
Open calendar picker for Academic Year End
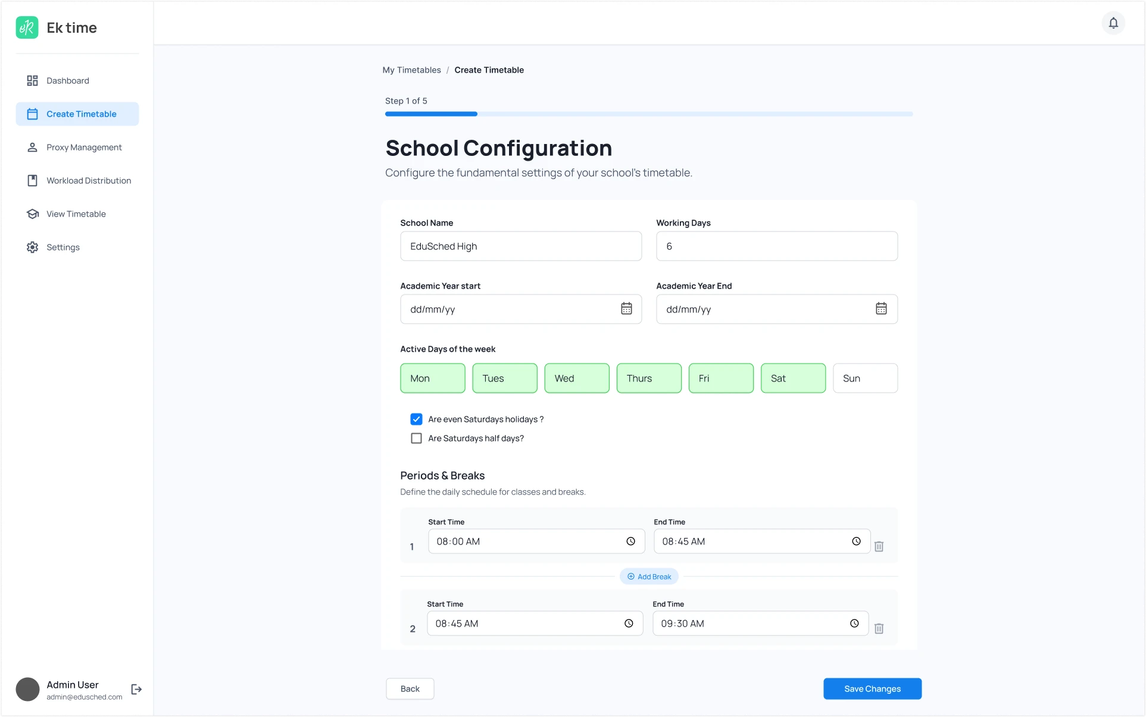[881, 308]
